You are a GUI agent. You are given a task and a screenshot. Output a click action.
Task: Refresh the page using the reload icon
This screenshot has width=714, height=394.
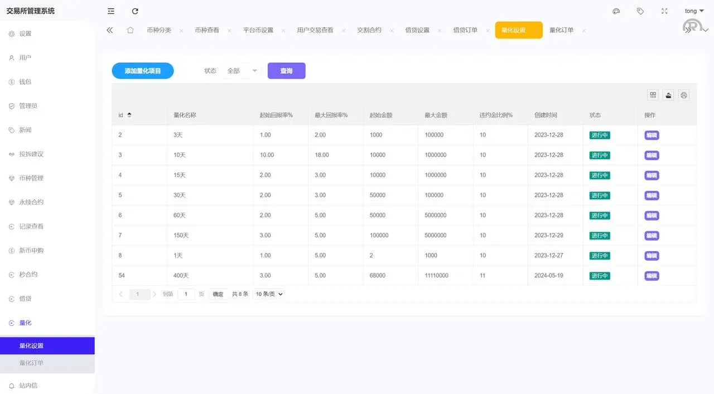point(135,10)
